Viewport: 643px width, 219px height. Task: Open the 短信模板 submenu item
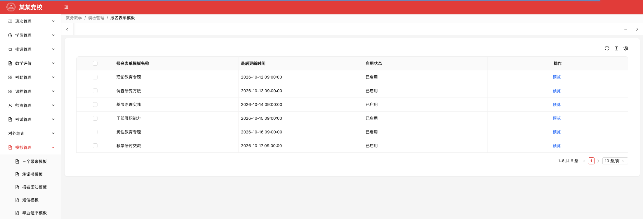tap(31, 200)
